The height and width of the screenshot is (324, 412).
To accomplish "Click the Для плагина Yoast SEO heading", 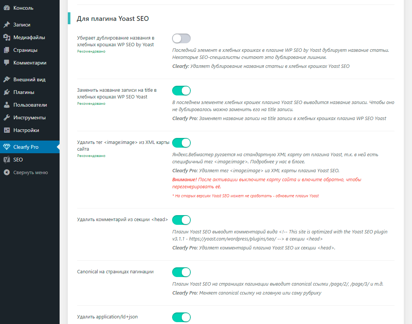I will (x=113, y=19).
